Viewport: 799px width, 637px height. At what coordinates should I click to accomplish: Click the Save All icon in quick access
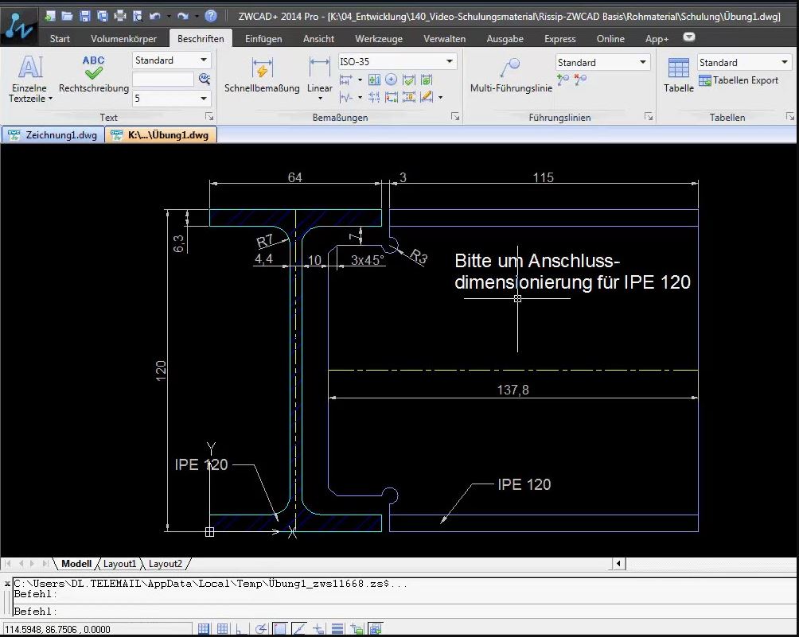103,16
